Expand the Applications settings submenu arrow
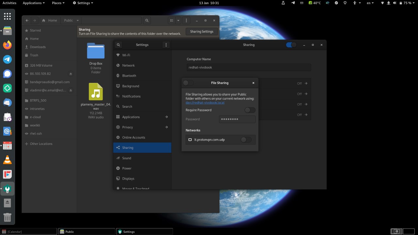418x235 pixels. click(166, 117)
